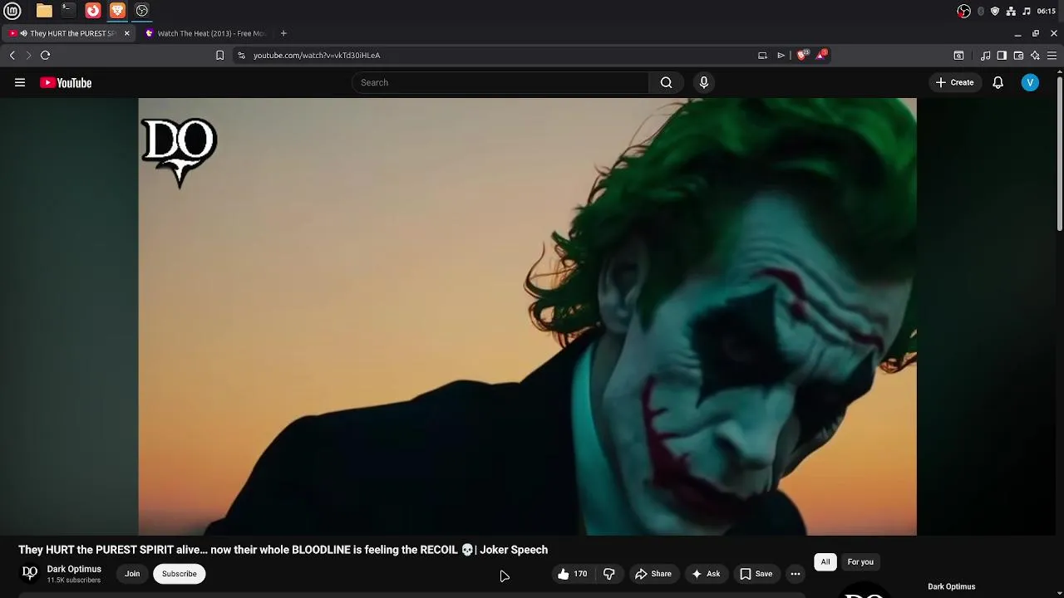This screenshot has height=598, width=1064.
Task: Open a new browser tab
Action: [x=283, y=33]
